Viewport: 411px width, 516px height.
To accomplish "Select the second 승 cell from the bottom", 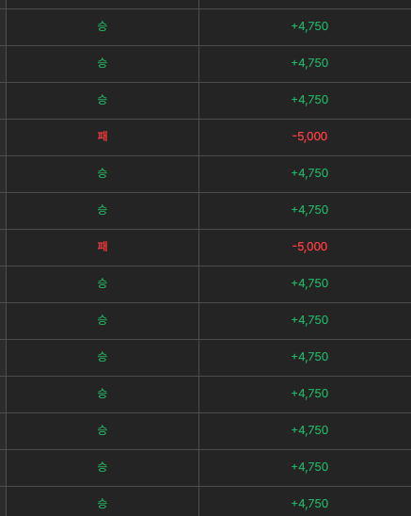I will [x=103, y=467].
